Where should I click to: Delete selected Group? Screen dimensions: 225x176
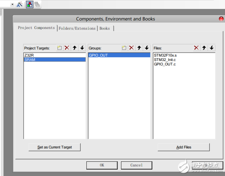pyautogui.click(x=131, y=48)
